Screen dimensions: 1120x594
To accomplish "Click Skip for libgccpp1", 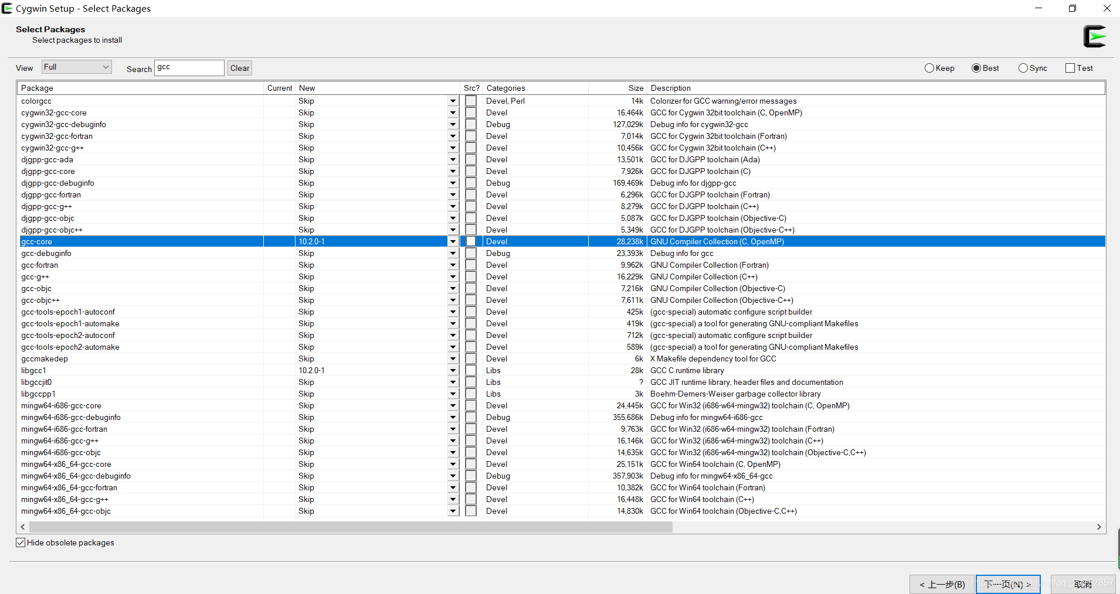I will (306, 394).
